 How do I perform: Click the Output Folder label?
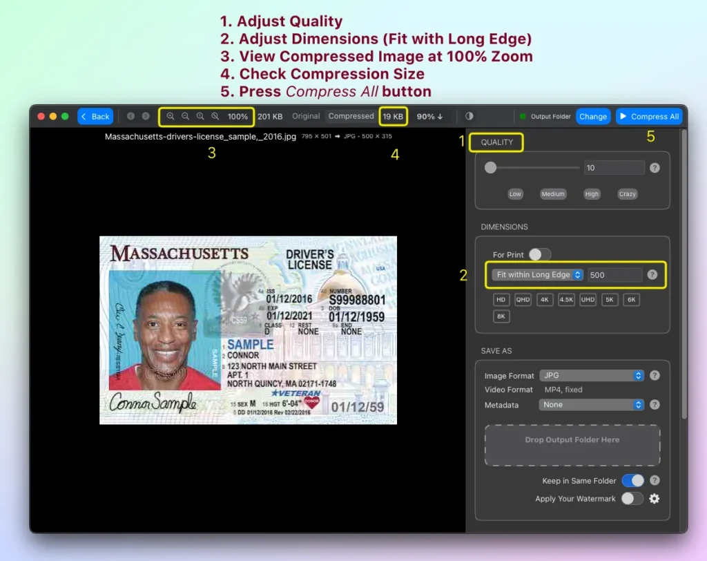pos(550,117)
